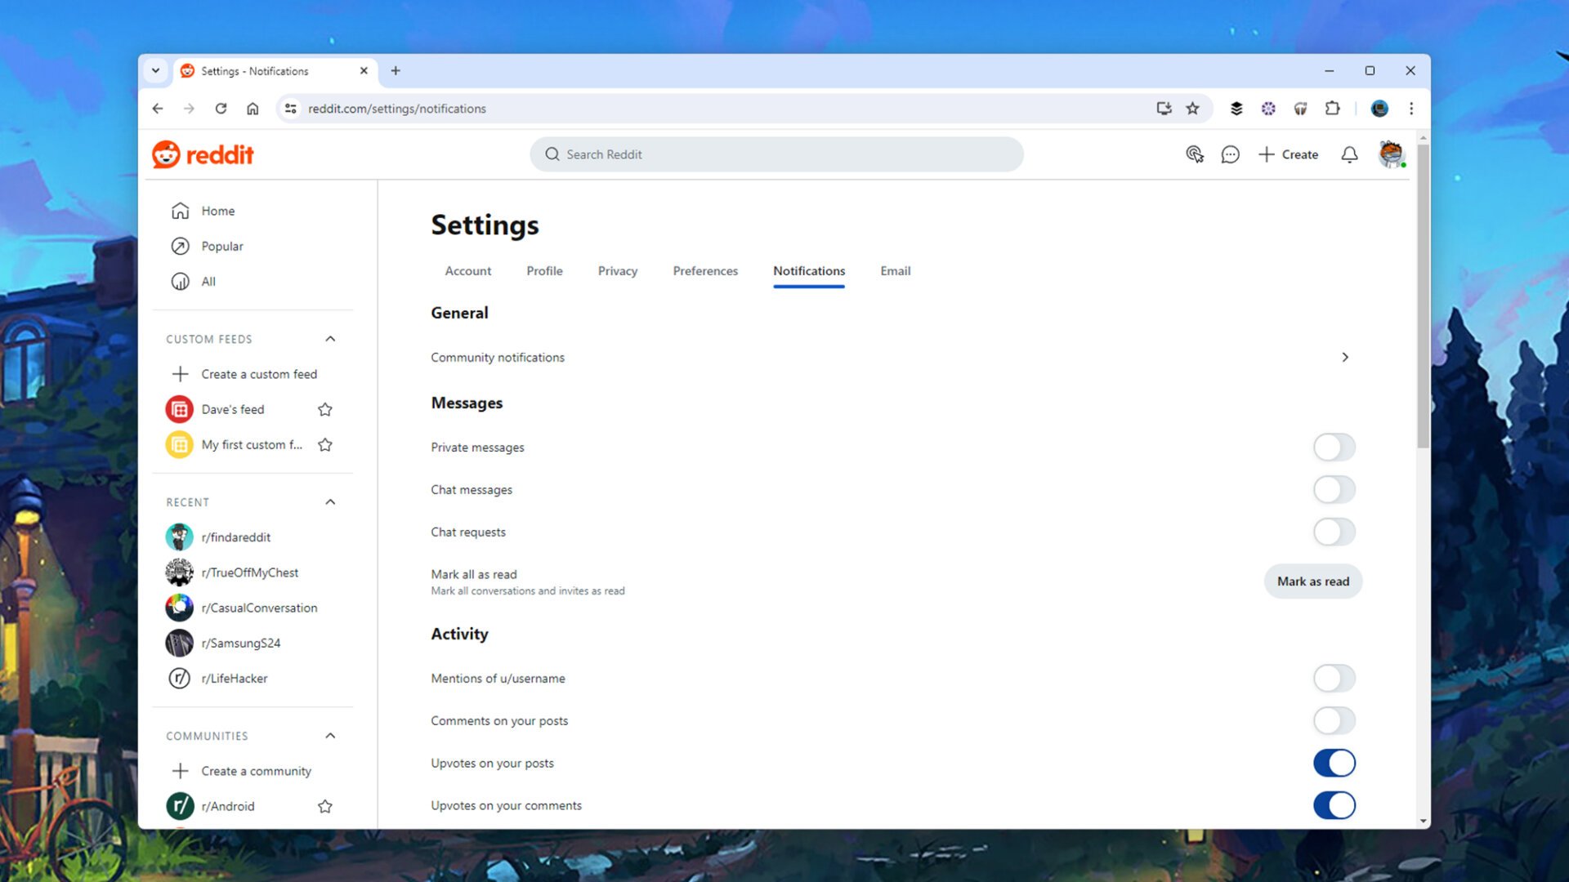Click the browser address bar URL
This screenshot has width=1569, height=882.
(397, 109)
